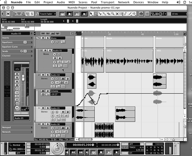192x156 pixels.
Task: Click the transport panel Stop button
Action: click(x=101, y=152)
